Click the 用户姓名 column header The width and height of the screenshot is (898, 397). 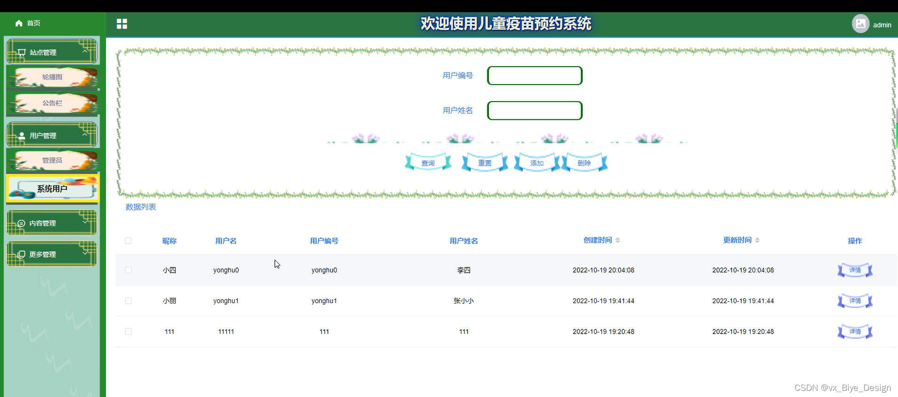(x=464, y=241)
